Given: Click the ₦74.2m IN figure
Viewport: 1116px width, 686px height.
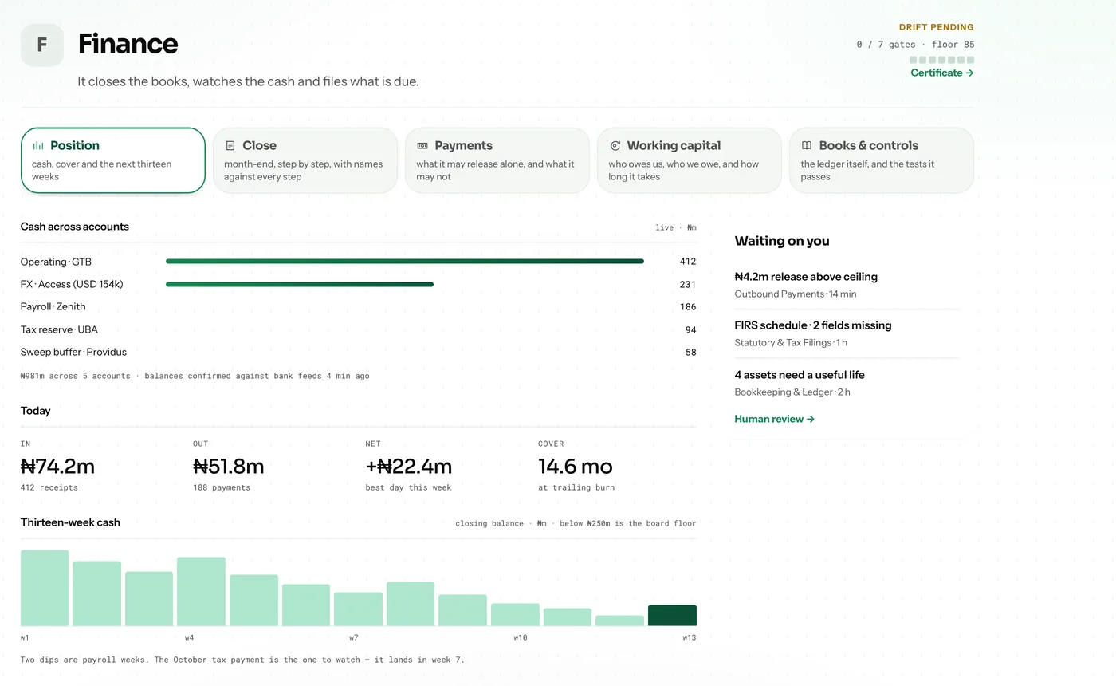Looking at the screenshot, I should [x=57, y=466].
